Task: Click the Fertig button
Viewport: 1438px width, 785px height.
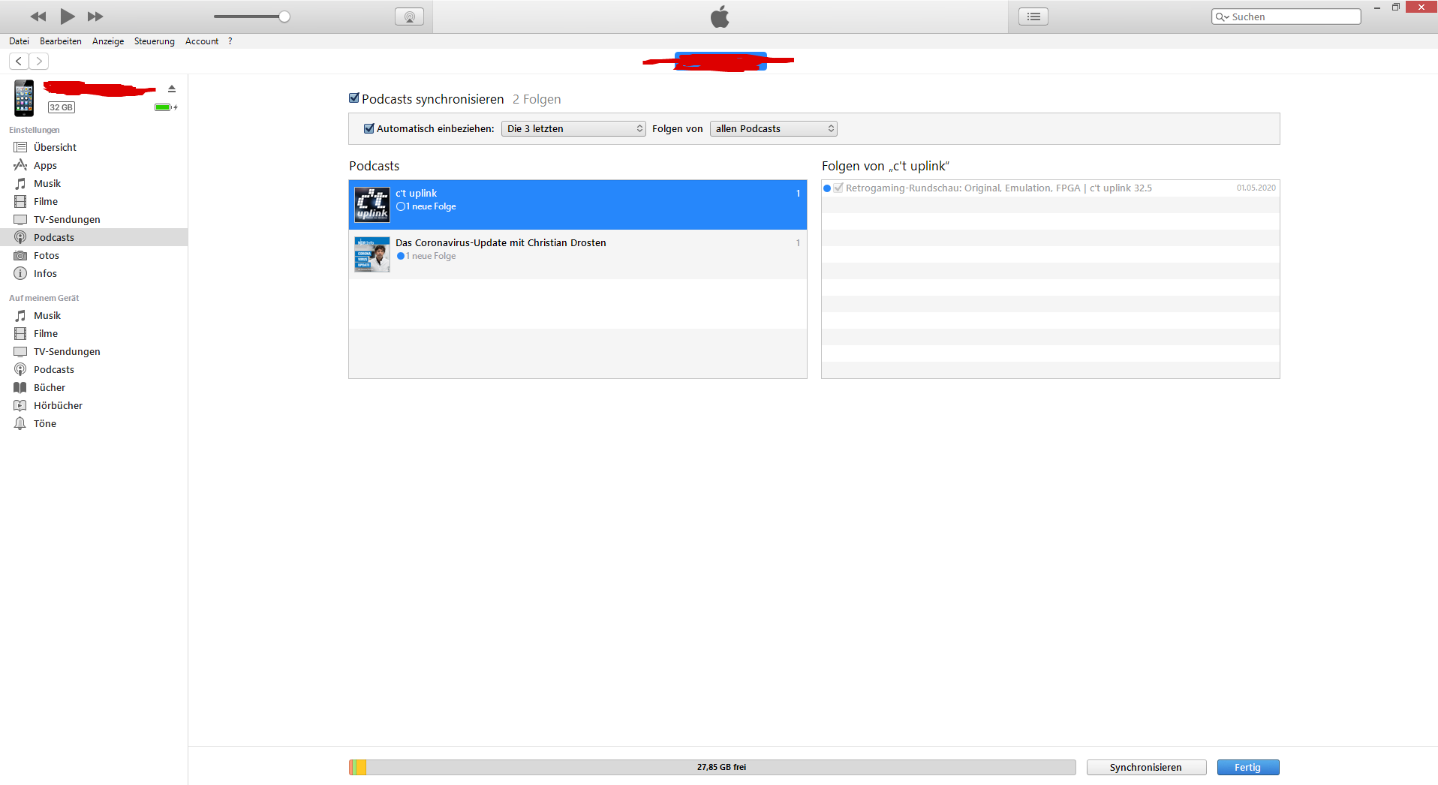Action: coord(1247,767)
